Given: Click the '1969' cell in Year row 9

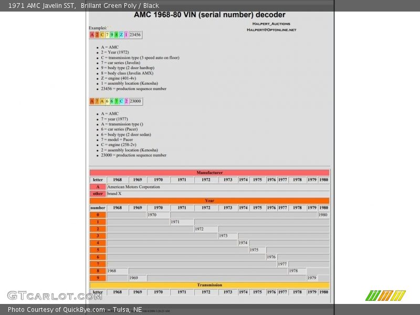Looking at the screenshot, I should (138, 278).
